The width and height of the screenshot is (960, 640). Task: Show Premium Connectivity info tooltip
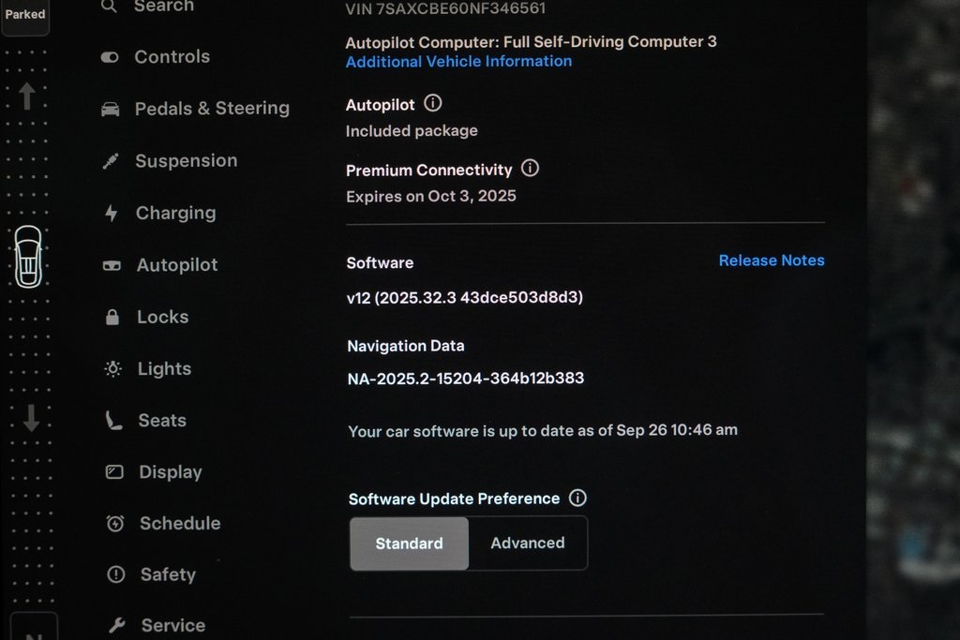coord(530,169)
